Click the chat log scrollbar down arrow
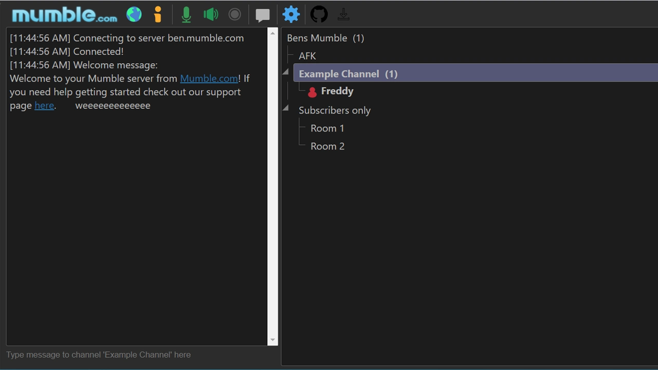 272,340
